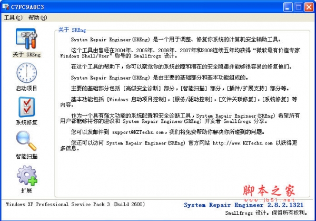Screen dimensions: 316x221
Task: Click the 关于 SREng group box title
Action: 72,30
